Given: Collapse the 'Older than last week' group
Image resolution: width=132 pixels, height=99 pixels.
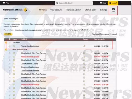Looking at the screenshot, I should point(6,50).
